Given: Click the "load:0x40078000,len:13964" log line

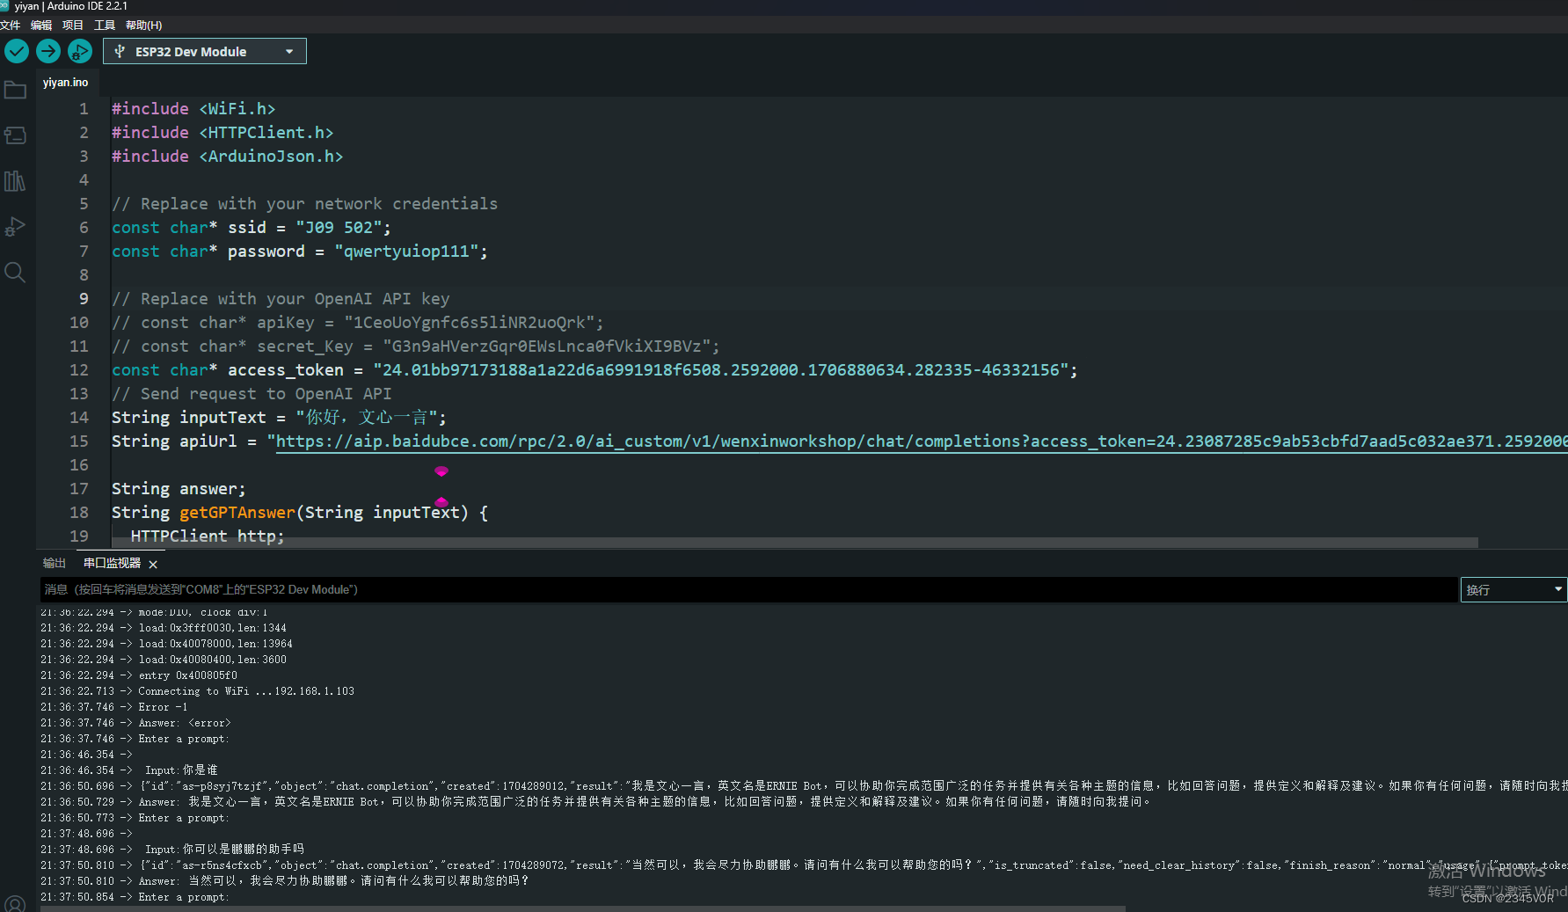Looking at the screenshot, I should coord(167,644).
